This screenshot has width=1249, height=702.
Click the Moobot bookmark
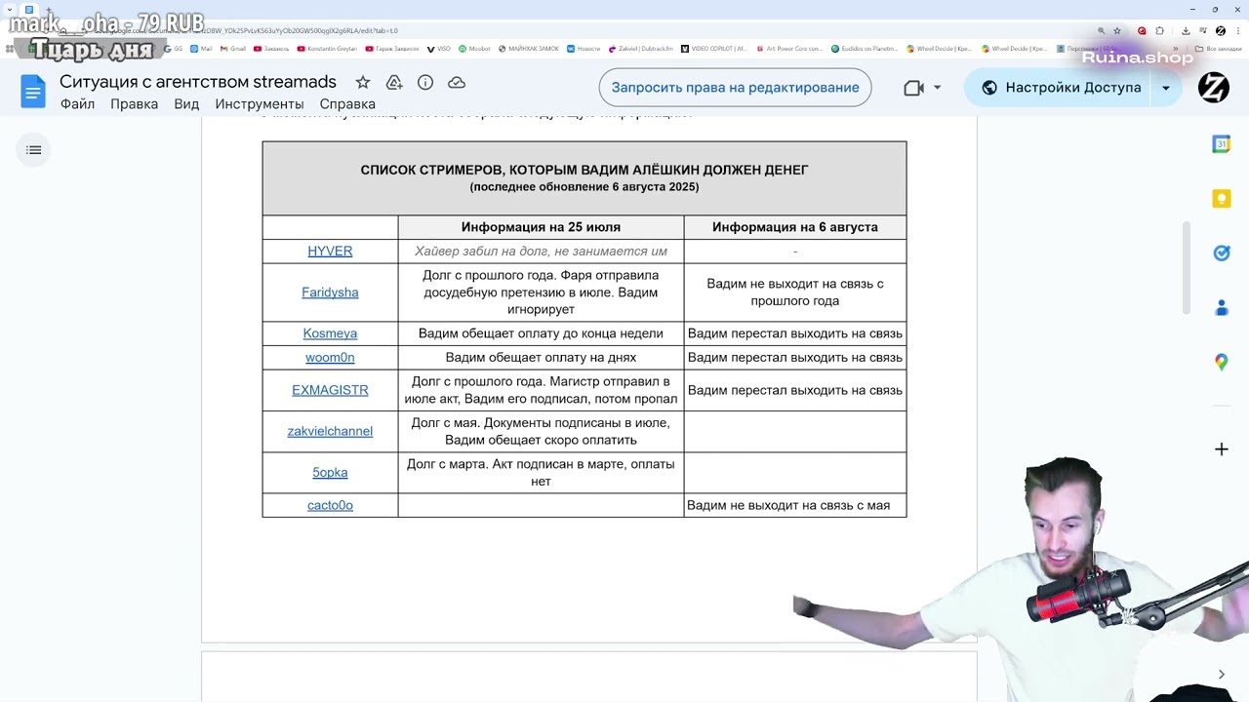(x=474, y=49)
